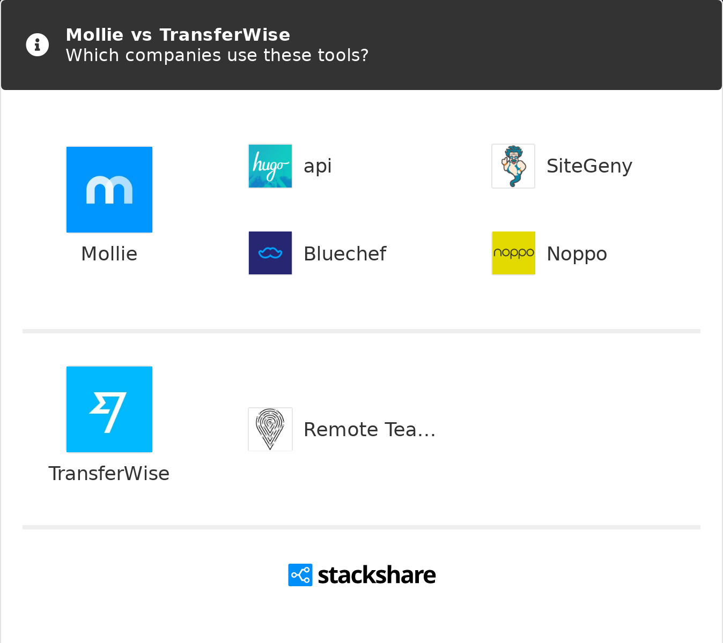Click the TransferWise name label
Image resolution: width=723 pixels, height=643 pixels.
tap(109, 474)
